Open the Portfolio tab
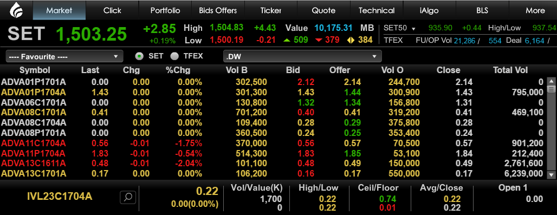 (165, 10)
